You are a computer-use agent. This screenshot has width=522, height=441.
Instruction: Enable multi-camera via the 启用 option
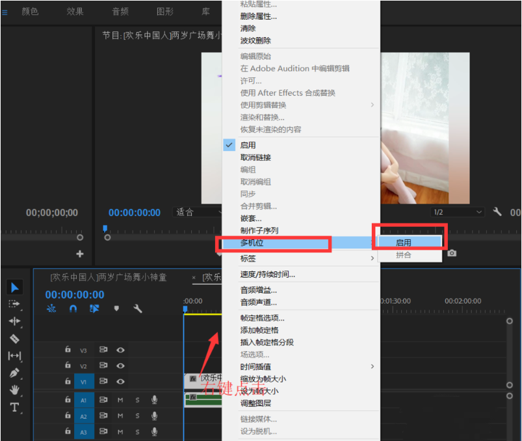(404, 242)
